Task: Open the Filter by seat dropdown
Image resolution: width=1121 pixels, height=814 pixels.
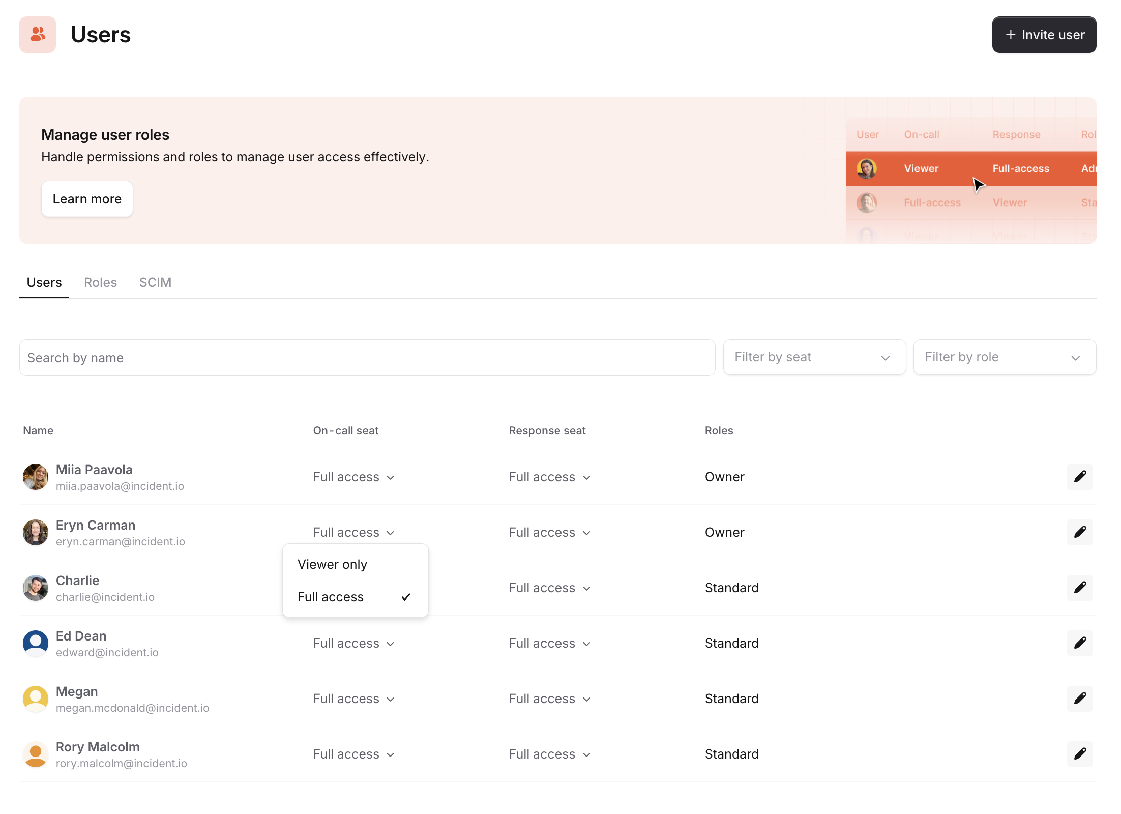Action: pos(814,357)
